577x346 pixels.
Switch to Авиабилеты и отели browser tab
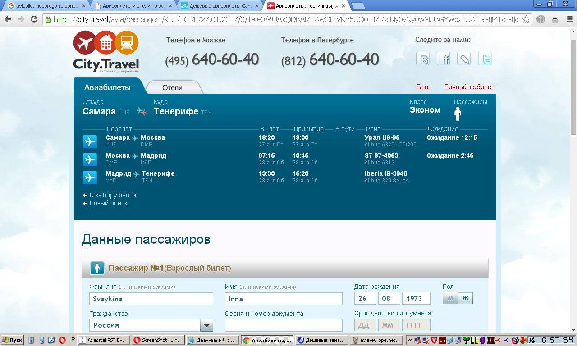coord(133,6)
